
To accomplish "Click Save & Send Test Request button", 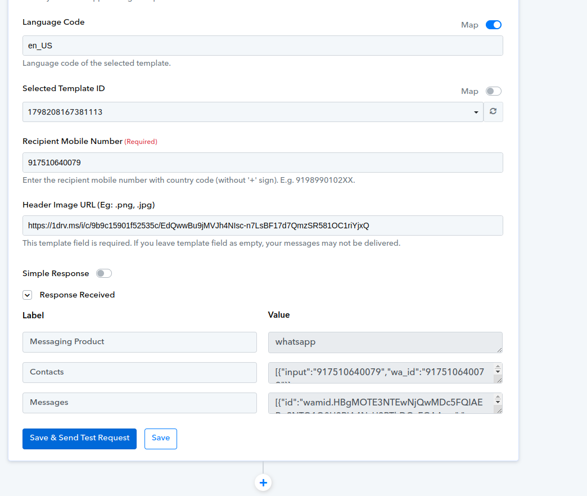I will (79, 439).
